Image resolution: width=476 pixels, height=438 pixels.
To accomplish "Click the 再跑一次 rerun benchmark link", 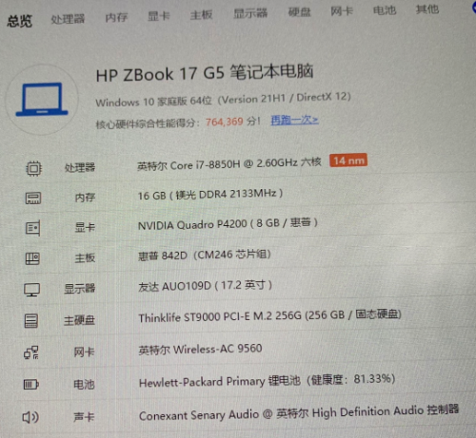I will tap(294, 120).
